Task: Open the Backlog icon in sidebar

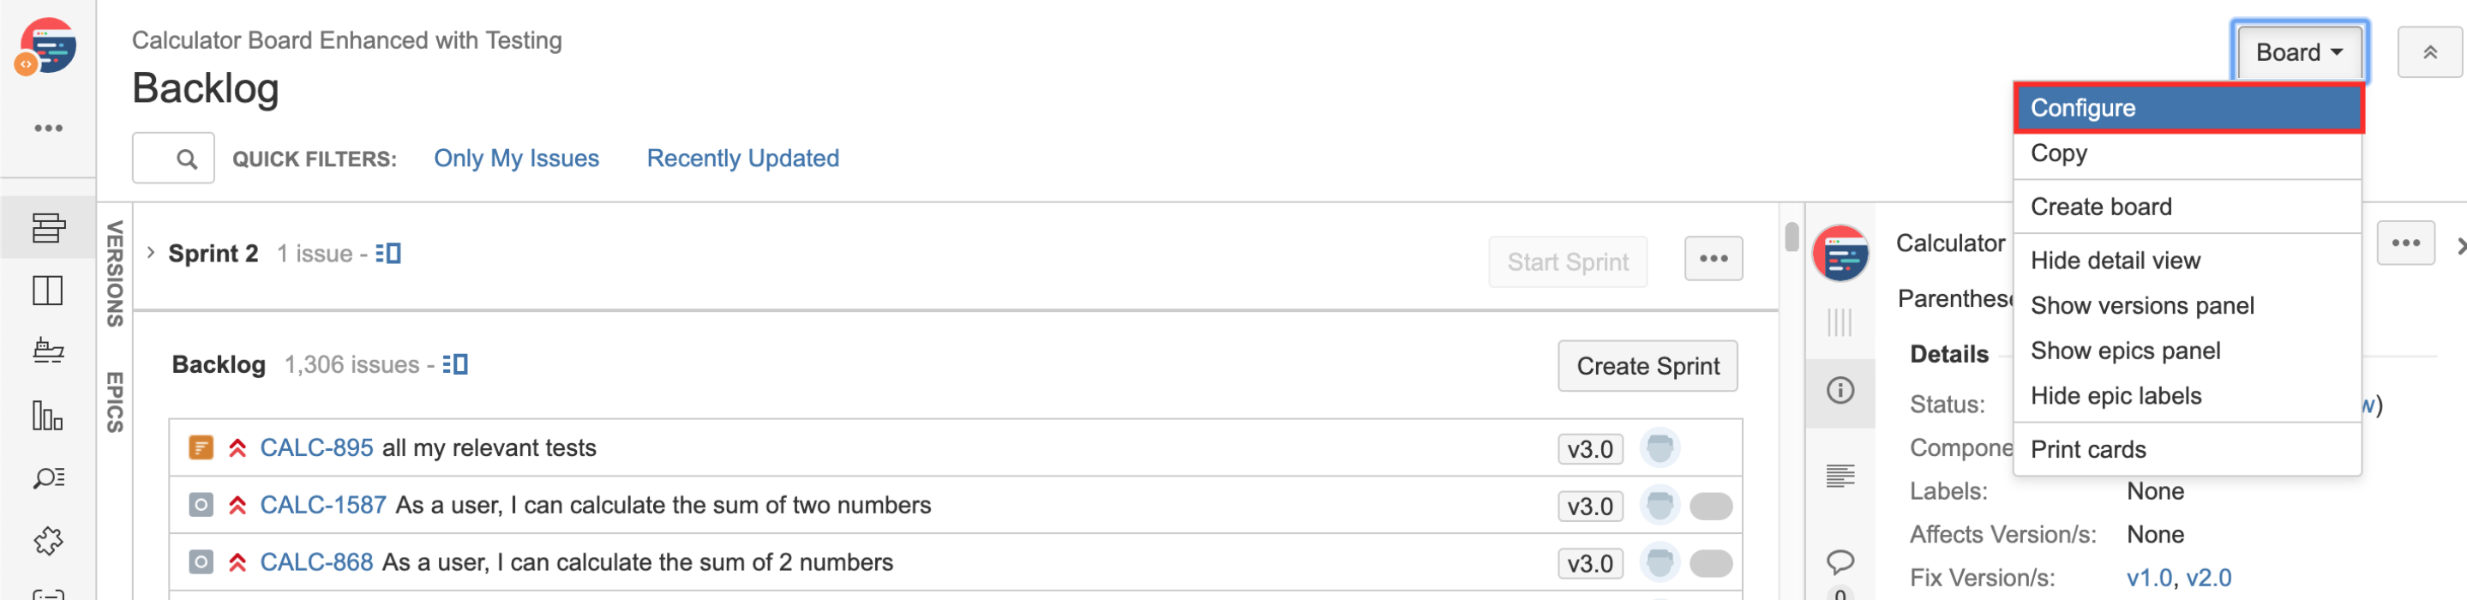Action: click(48, 228)
